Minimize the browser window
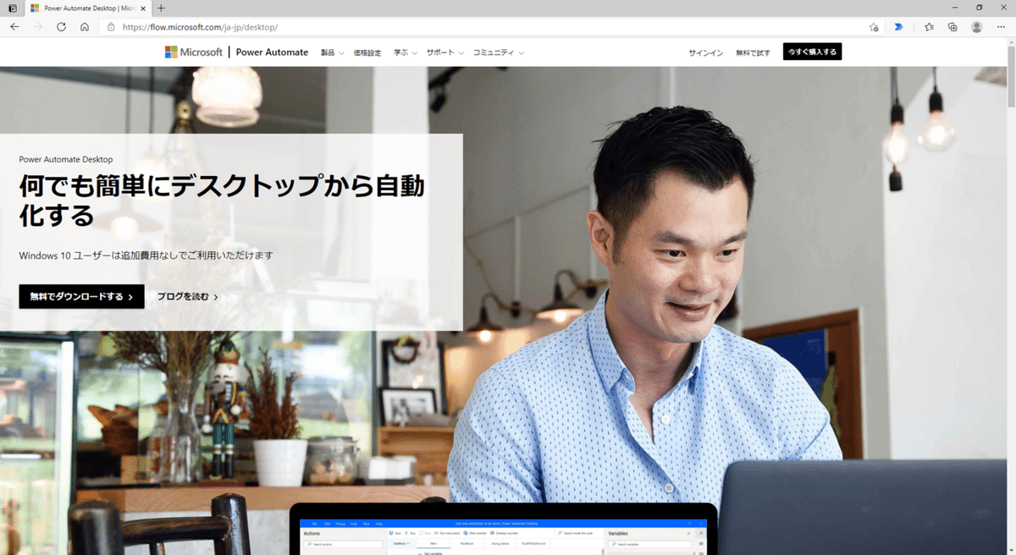Screen dimensions: 1016x555 pyautogui.click(x=955, y=8)
